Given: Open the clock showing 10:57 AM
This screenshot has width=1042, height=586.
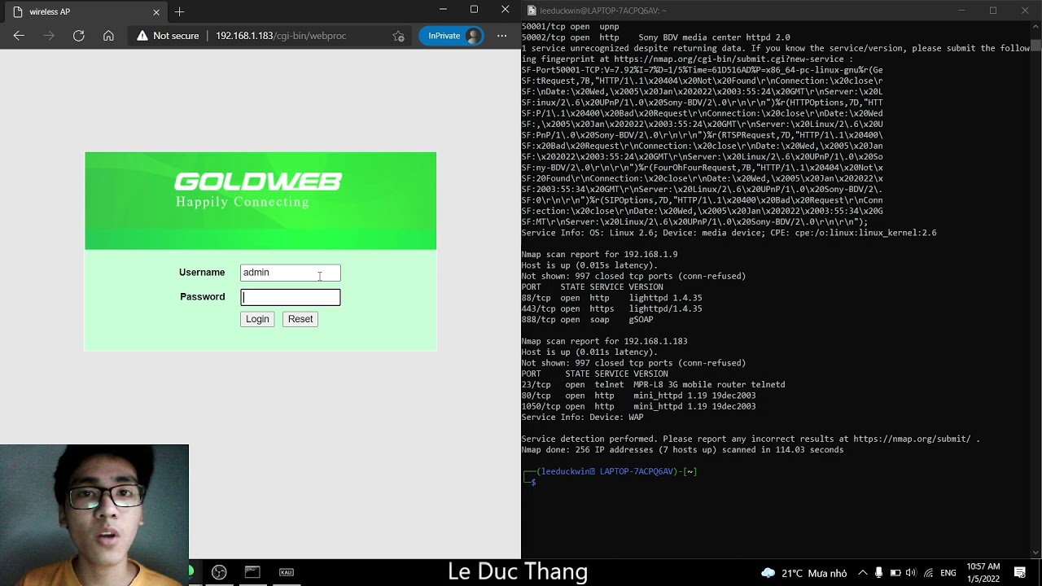Looking at the screenshot, I should (983, 572).
